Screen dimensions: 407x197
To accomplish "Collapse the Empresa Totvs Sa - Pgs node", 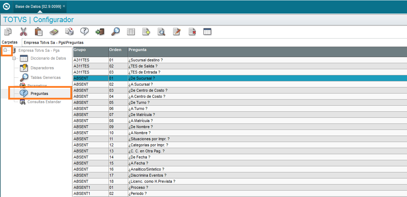I will [x=5, y=50].
